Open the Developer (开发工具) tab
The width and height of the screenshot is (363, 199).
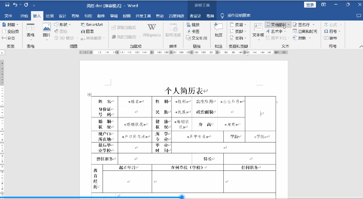pyautogui.click(x=143, y=16)
